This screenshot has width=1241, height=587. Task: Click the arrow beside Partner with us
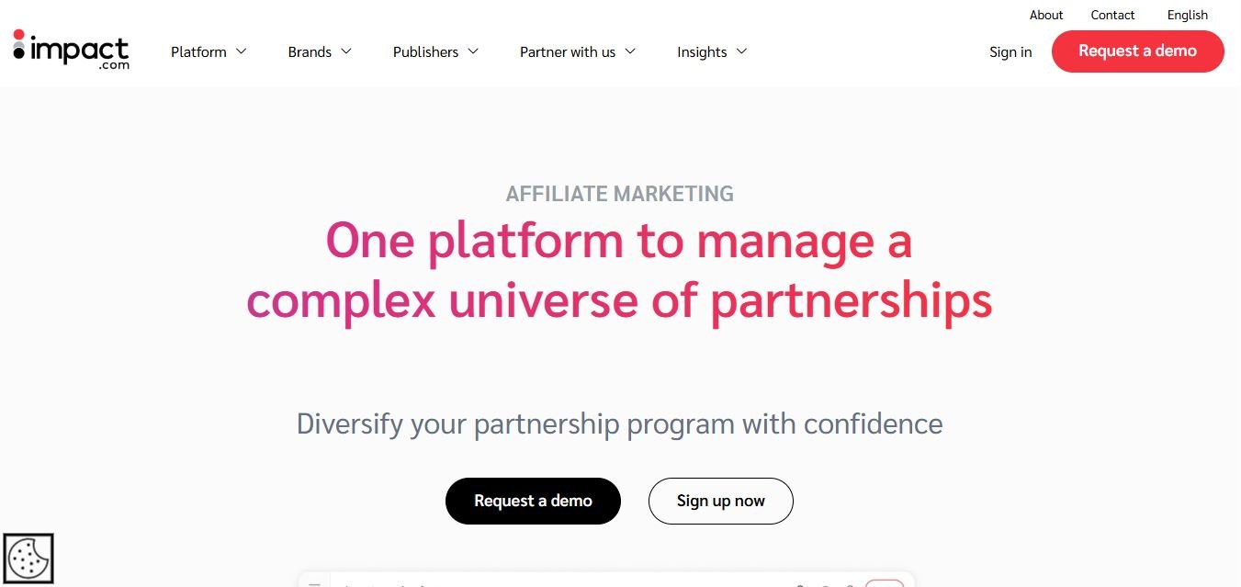click(630, 51)
